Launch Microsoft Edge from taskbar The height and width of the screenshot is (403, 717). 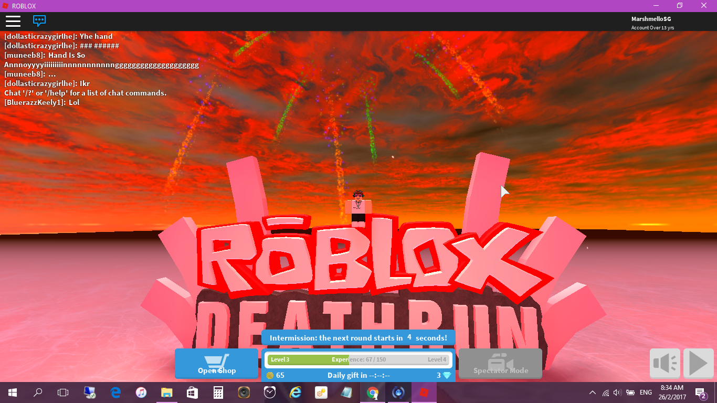coord(115,393)
